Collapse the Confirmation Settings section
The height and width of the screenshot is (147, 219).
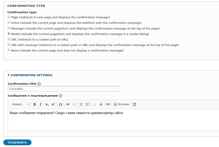pyautogui.click(x=30, y=75)
